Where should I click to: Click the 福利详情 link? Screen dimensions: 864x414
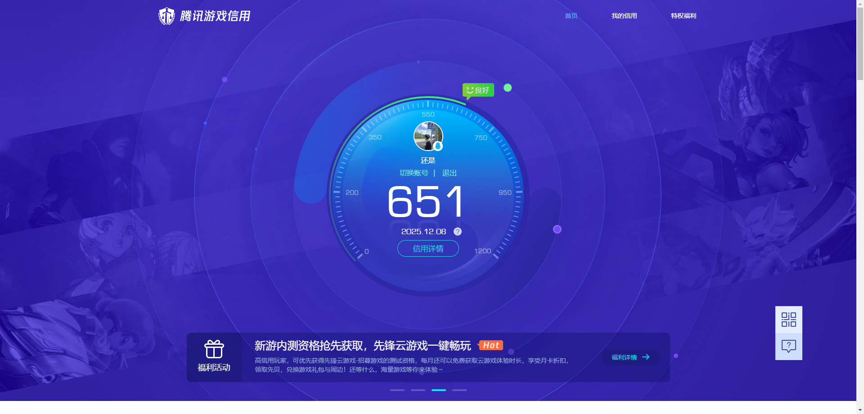[624, 357]
